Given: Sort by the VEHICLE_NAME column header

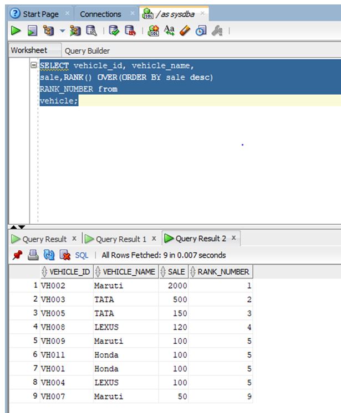Looking at the screenshot, I should 126,272.
